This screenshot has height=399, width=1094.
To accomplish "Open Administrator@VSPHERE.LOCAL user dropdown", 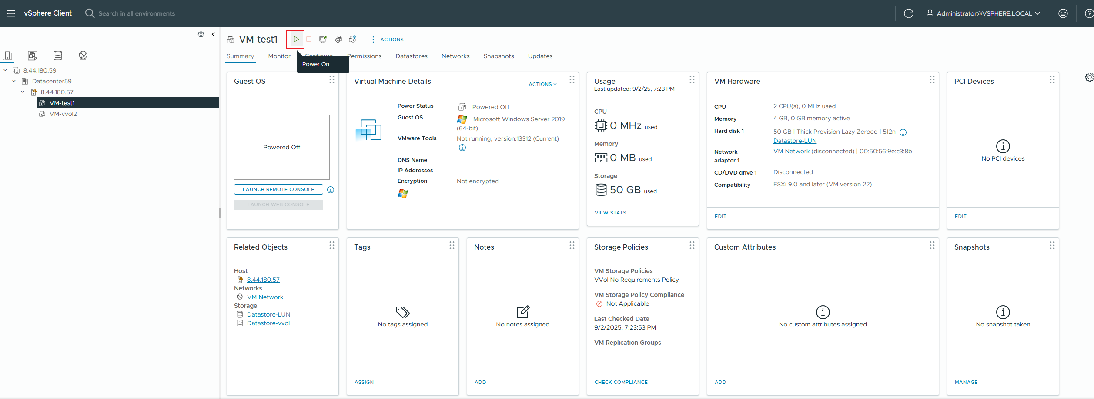I will coord(983,13).
